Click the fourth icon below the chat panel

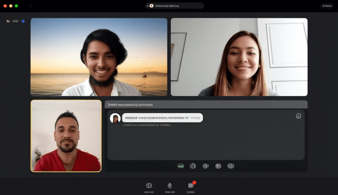[x=218, y=166]
